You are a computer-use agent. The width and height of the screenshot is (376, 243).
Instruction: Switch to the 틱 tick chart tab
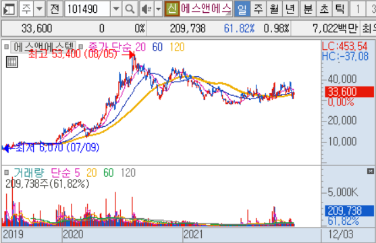340,9
